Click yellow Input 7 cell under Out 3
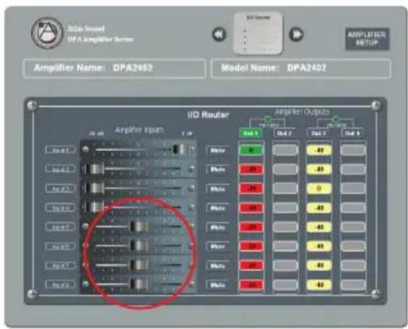Viewport: 408px width, 329px height. [x=319, y=265]
